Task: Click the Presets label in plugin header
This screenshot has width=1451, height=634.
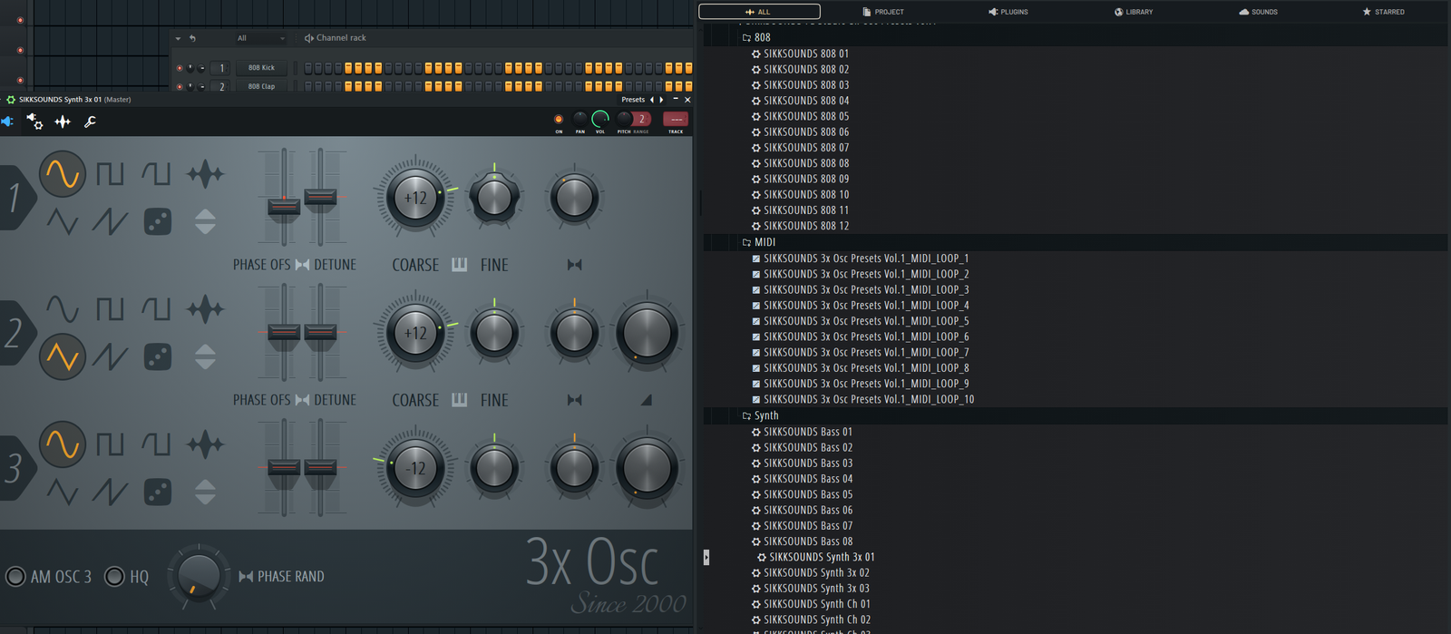Action: coord(633,100)
